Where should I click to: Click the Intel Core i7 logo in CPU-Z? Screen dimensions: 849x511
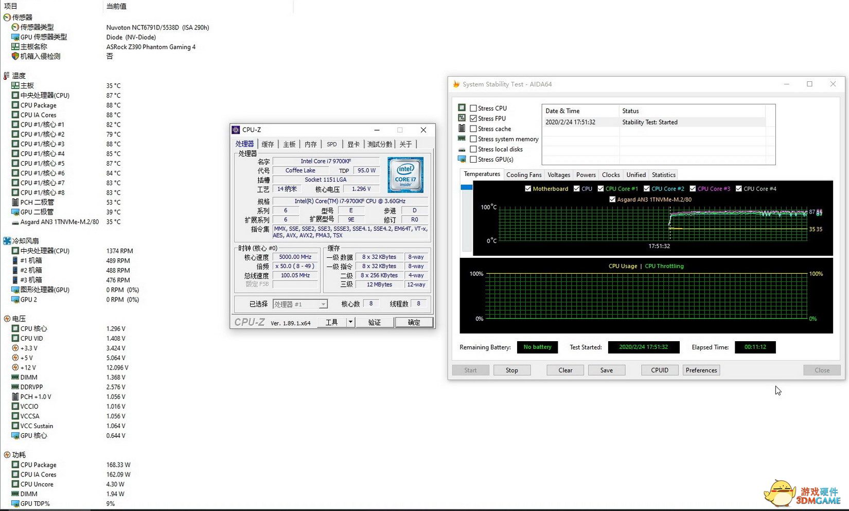pos(405,175)
